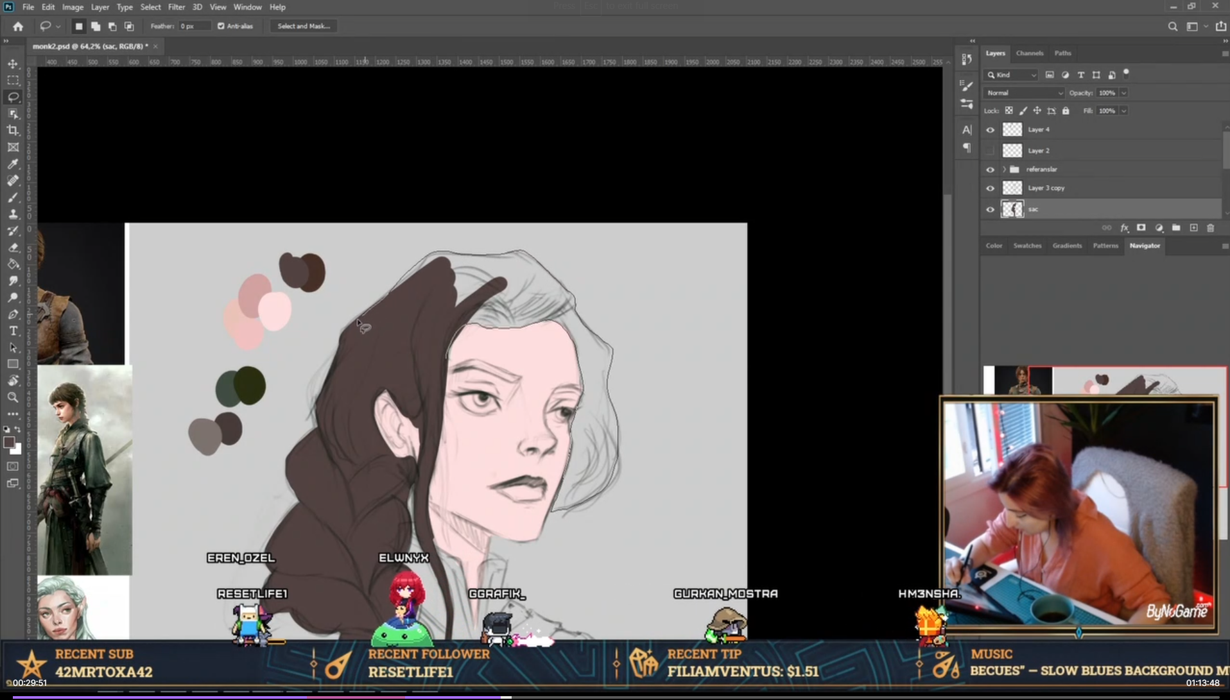Select the Eyedropper tool

pos(13,164)
